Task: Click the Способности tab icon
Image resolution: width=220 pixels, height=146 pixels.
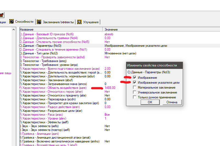Action: [12, 22]
